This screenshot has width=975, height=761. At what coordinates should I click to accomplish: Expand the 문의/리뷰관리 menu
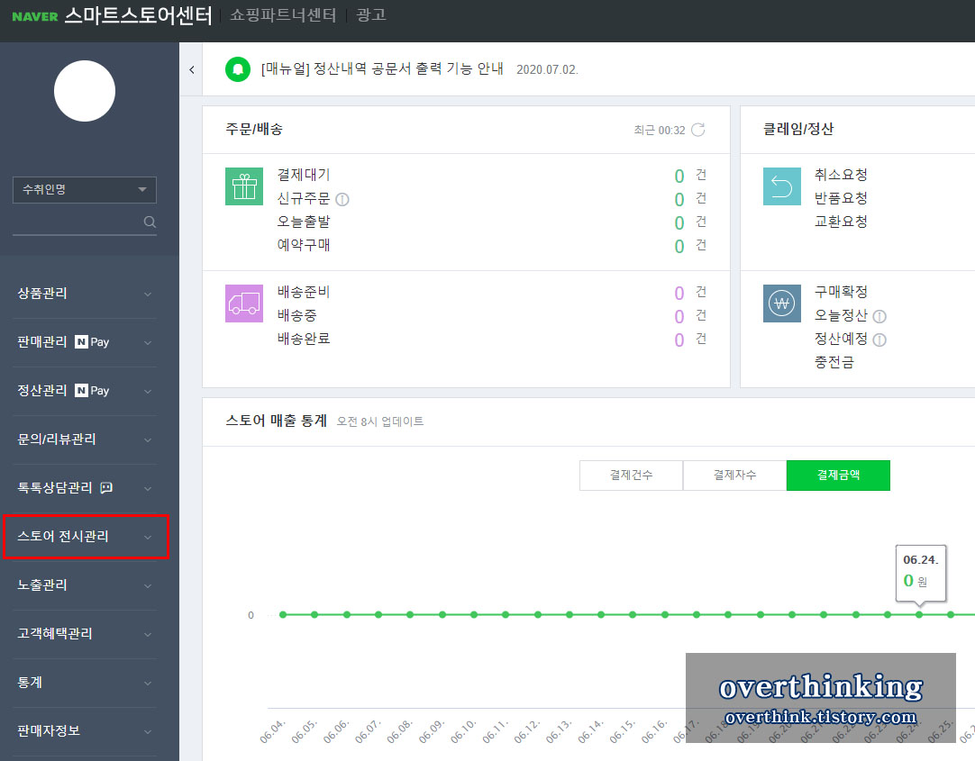coord(85,439)
